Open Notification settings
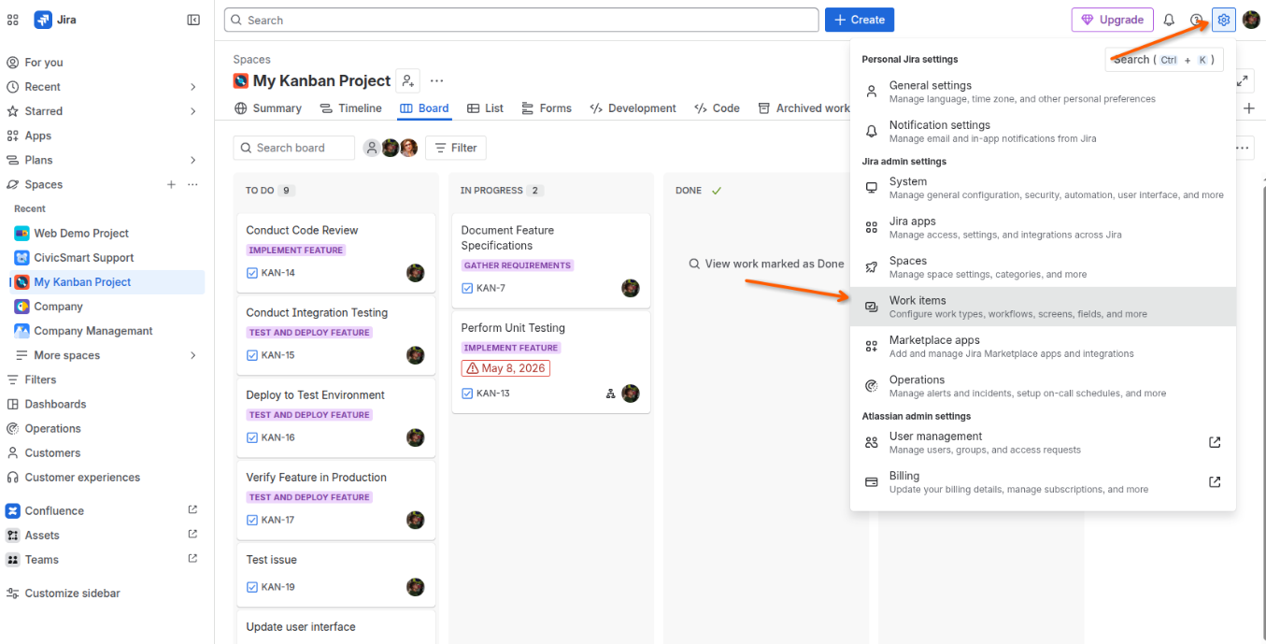 click(x=1043, y=131)
